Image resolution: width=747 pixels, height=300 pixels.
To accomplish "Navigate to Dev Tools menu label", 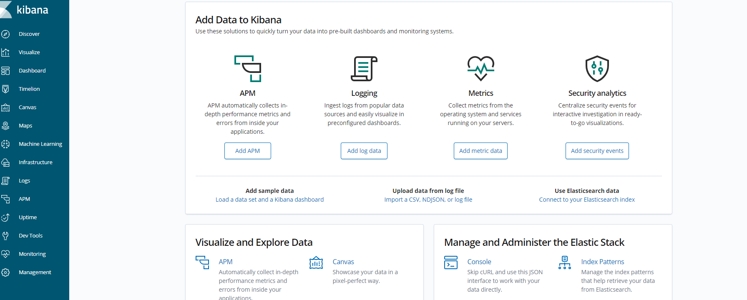I will click(x=31, y=236).
